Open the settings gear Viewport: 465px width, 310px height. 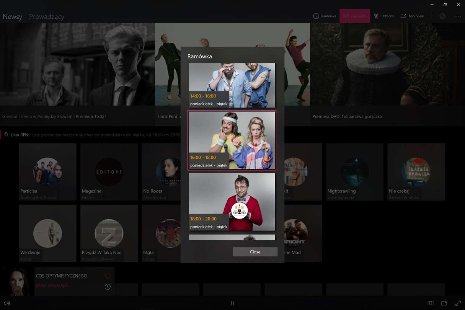(442, 16)
